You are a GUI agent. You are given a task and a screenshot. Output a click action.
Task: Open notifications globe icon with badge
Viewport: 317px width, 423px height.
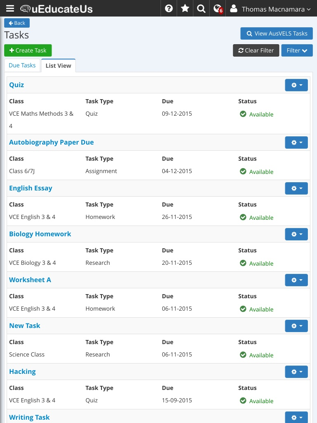(x=218, y=9)
